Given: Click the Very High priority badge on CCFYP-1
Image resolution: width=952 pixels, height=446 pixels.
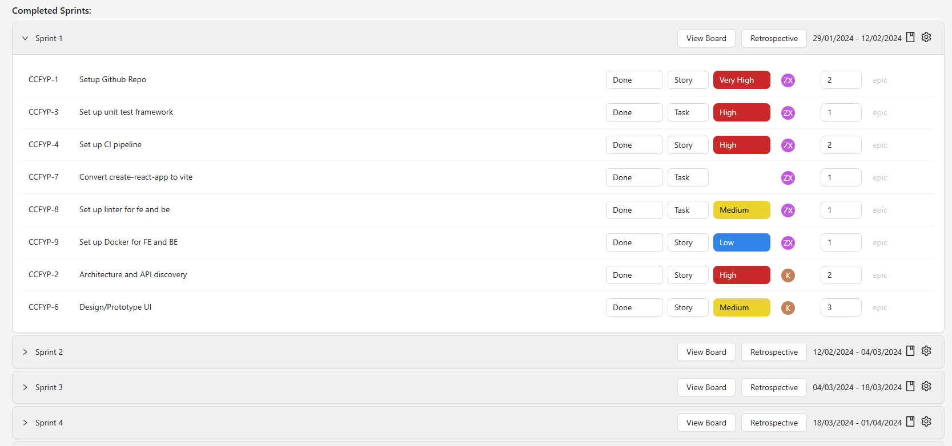Looking at the screenshot, I should click(741, 80).
